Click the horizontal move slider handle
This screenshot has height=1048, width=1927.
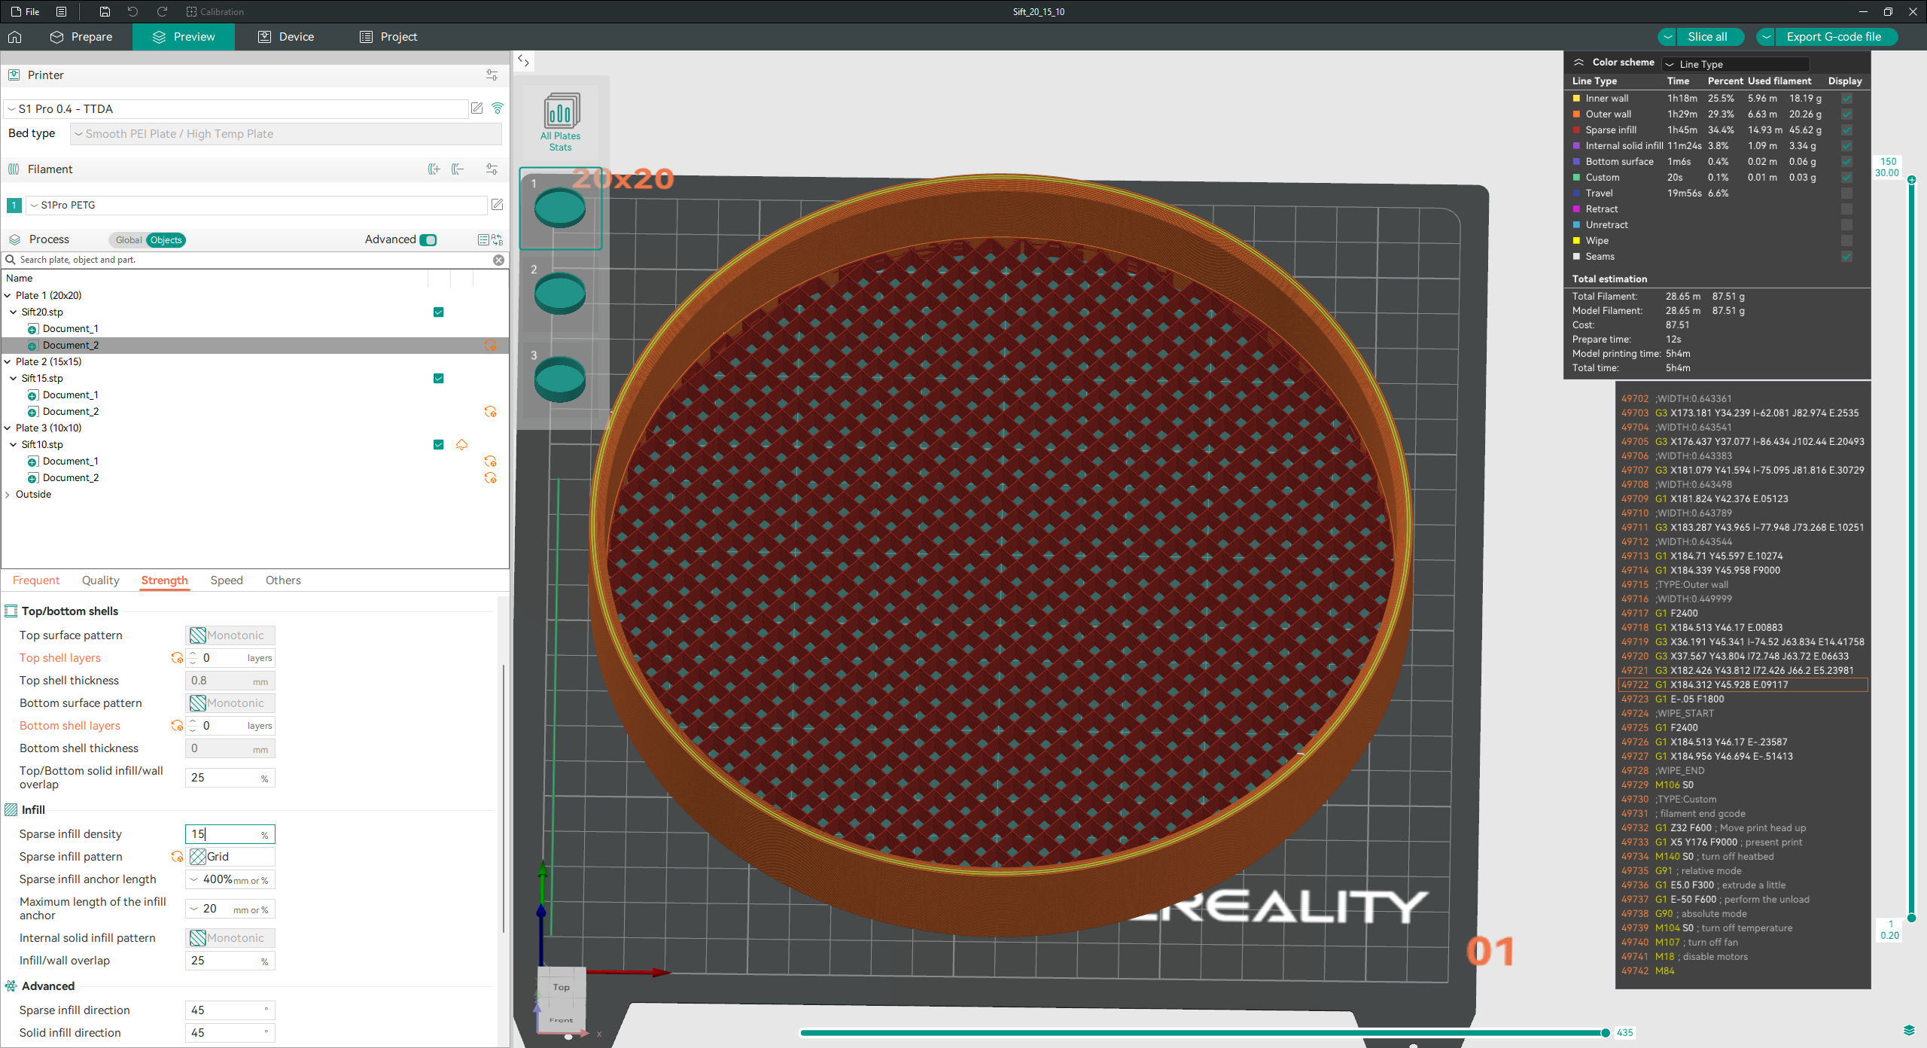1606,1033
